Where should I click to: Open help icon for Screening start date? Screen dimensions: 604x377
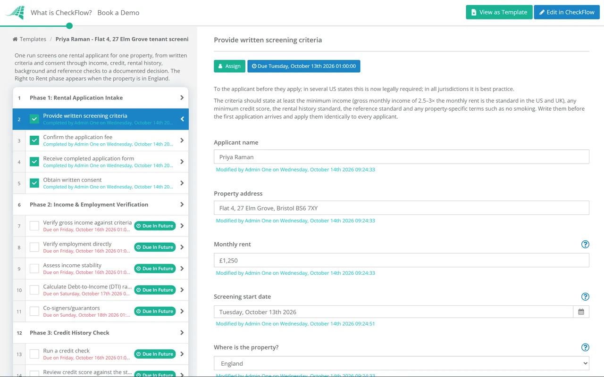(x=585, y=296)
